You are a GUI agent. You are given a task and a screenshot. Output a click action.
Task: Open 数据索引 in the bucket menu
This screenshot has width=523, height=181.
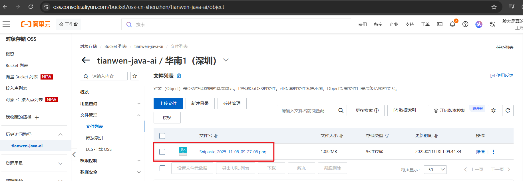94,138
